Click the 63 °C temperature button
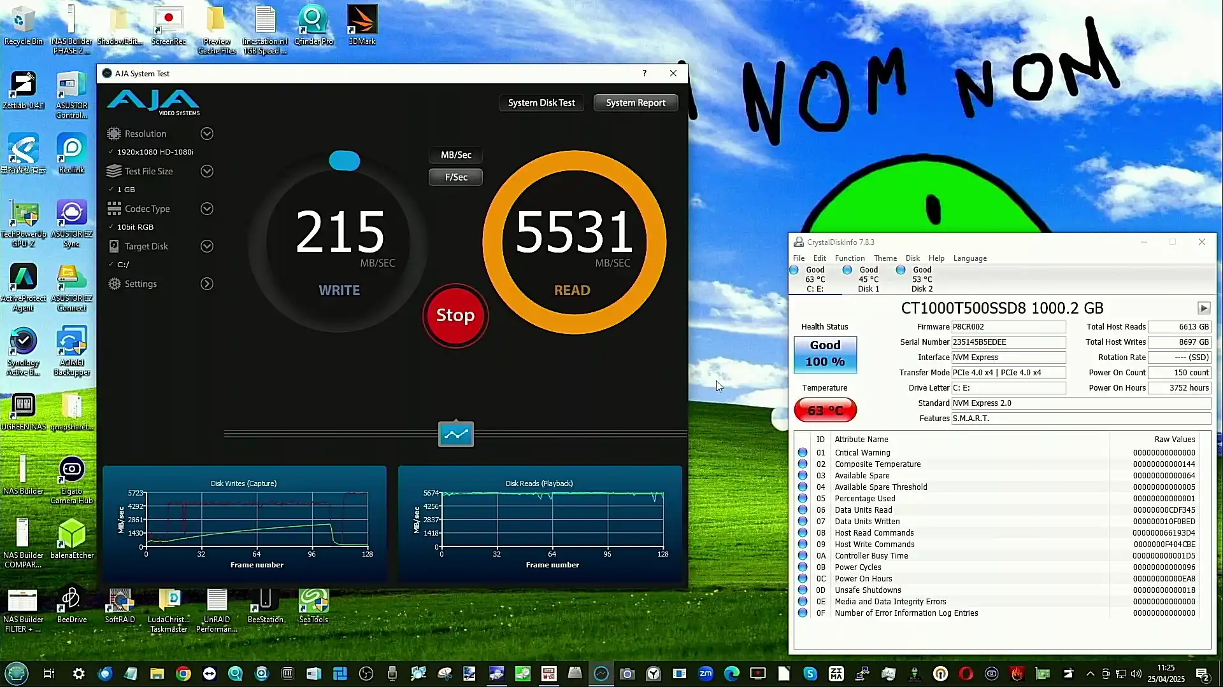The width and height of the screenshot is (1223, 687). coord(825,410)
